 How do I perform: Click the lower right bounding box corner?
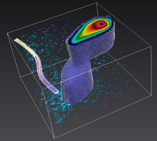(x=151, y=95)
